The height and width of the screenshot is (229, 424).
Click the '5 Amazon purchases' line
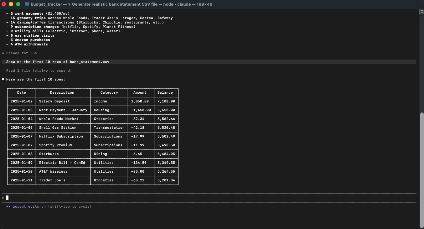[28, 40]
